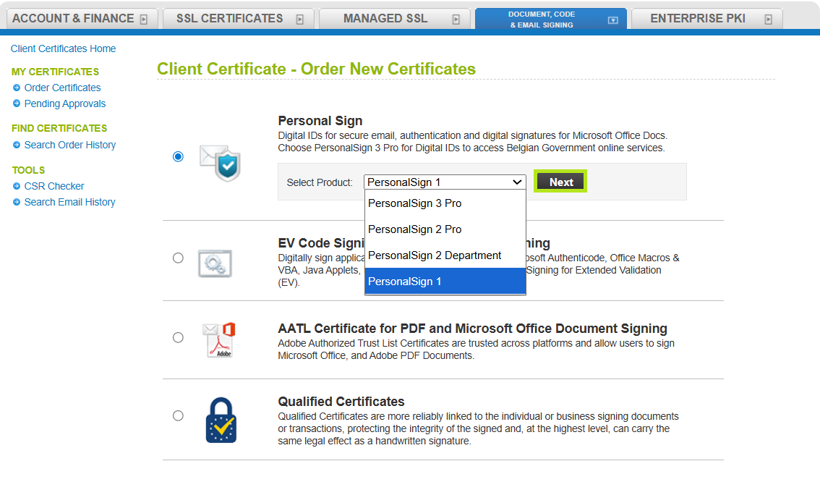Open the Search Email History link
Screen dimensions: 820x482
coord(69,202)
